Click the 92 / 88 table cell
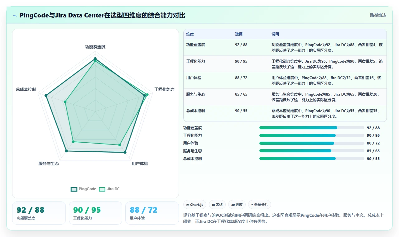The width and height of the screenshot is (399, 237). [241, 45]
